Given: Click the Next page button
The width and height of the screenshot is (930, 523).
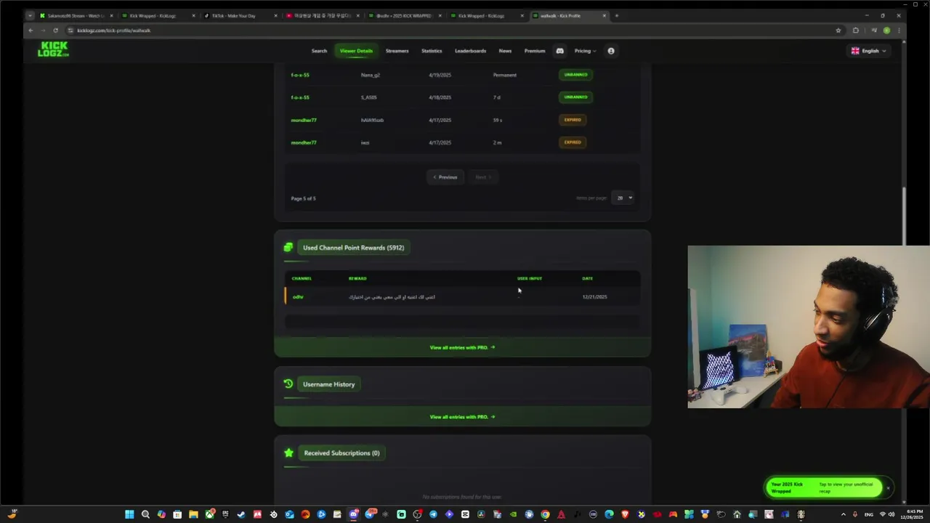Looking at the screenshot, I should coord(483,177).
